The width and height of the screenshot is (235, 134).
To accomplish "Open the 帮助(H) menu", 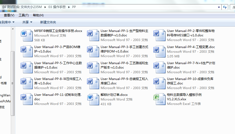I will [x=38, y=15].
